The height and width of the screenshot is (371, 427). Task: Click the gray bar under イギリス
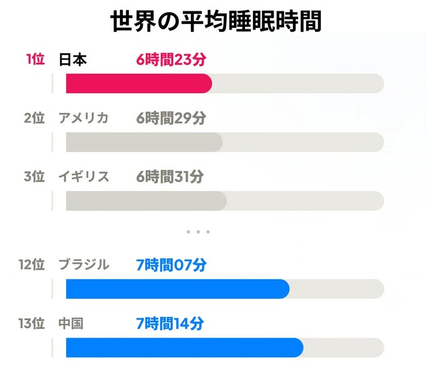tap(145, 201)
